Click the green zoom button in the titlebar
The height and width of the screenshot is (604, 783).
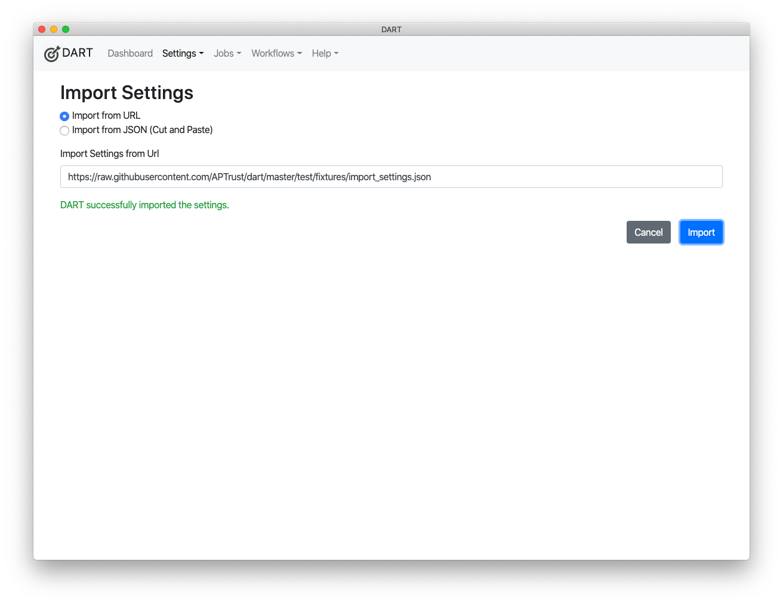click(x=66, y=28)
